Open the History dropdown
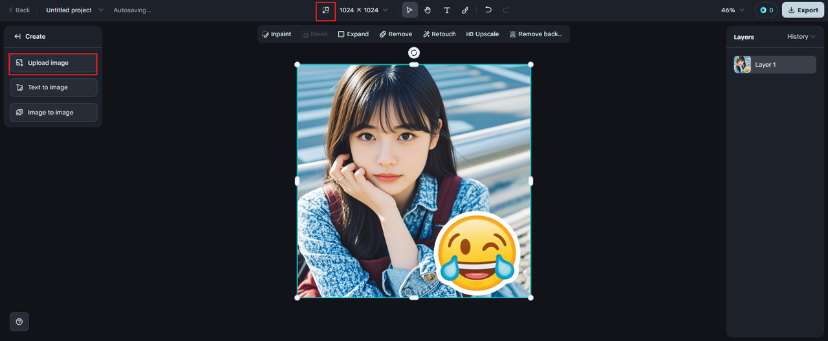The image size is (828, 341). 801,37
